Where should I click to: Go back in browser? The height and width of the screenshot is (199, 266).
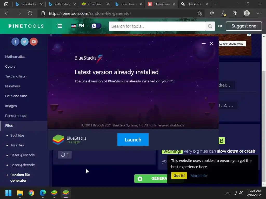point(7,13)
